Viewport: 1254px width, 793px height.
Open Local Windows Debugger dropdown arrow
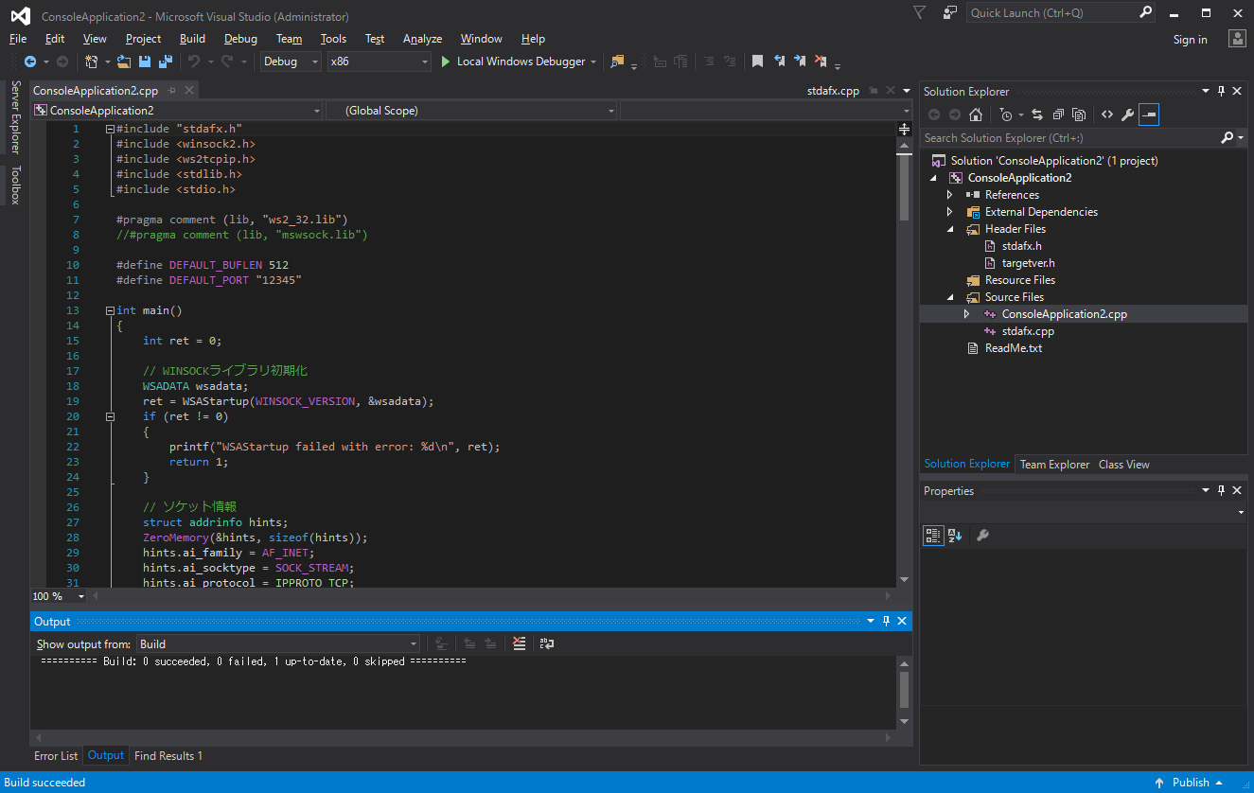click(x=593, y=62)
